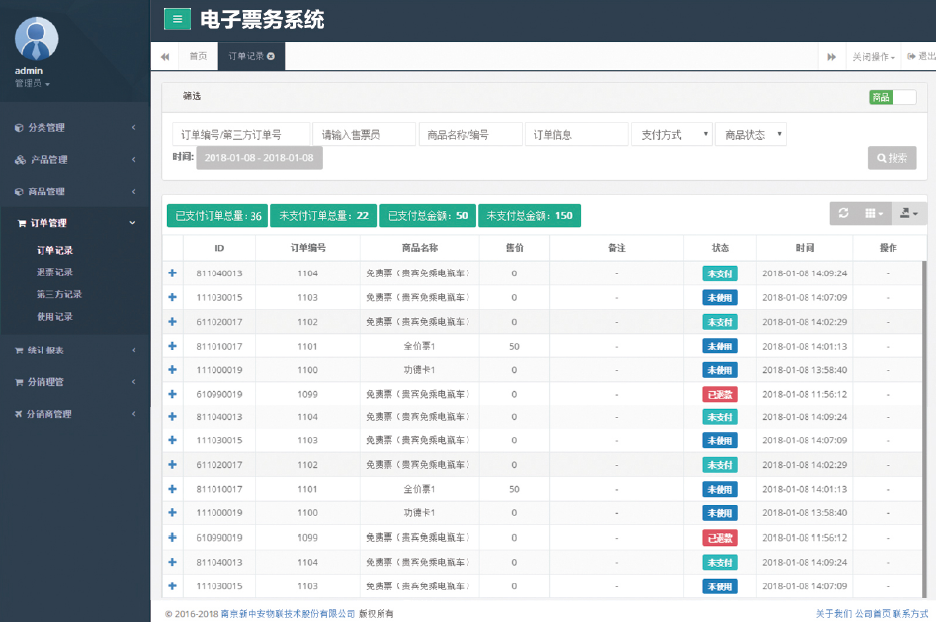The height and width of the screenshot is (622, 936).
Task: Open the table export dropdown icon
Action: (x=909, y=213)
